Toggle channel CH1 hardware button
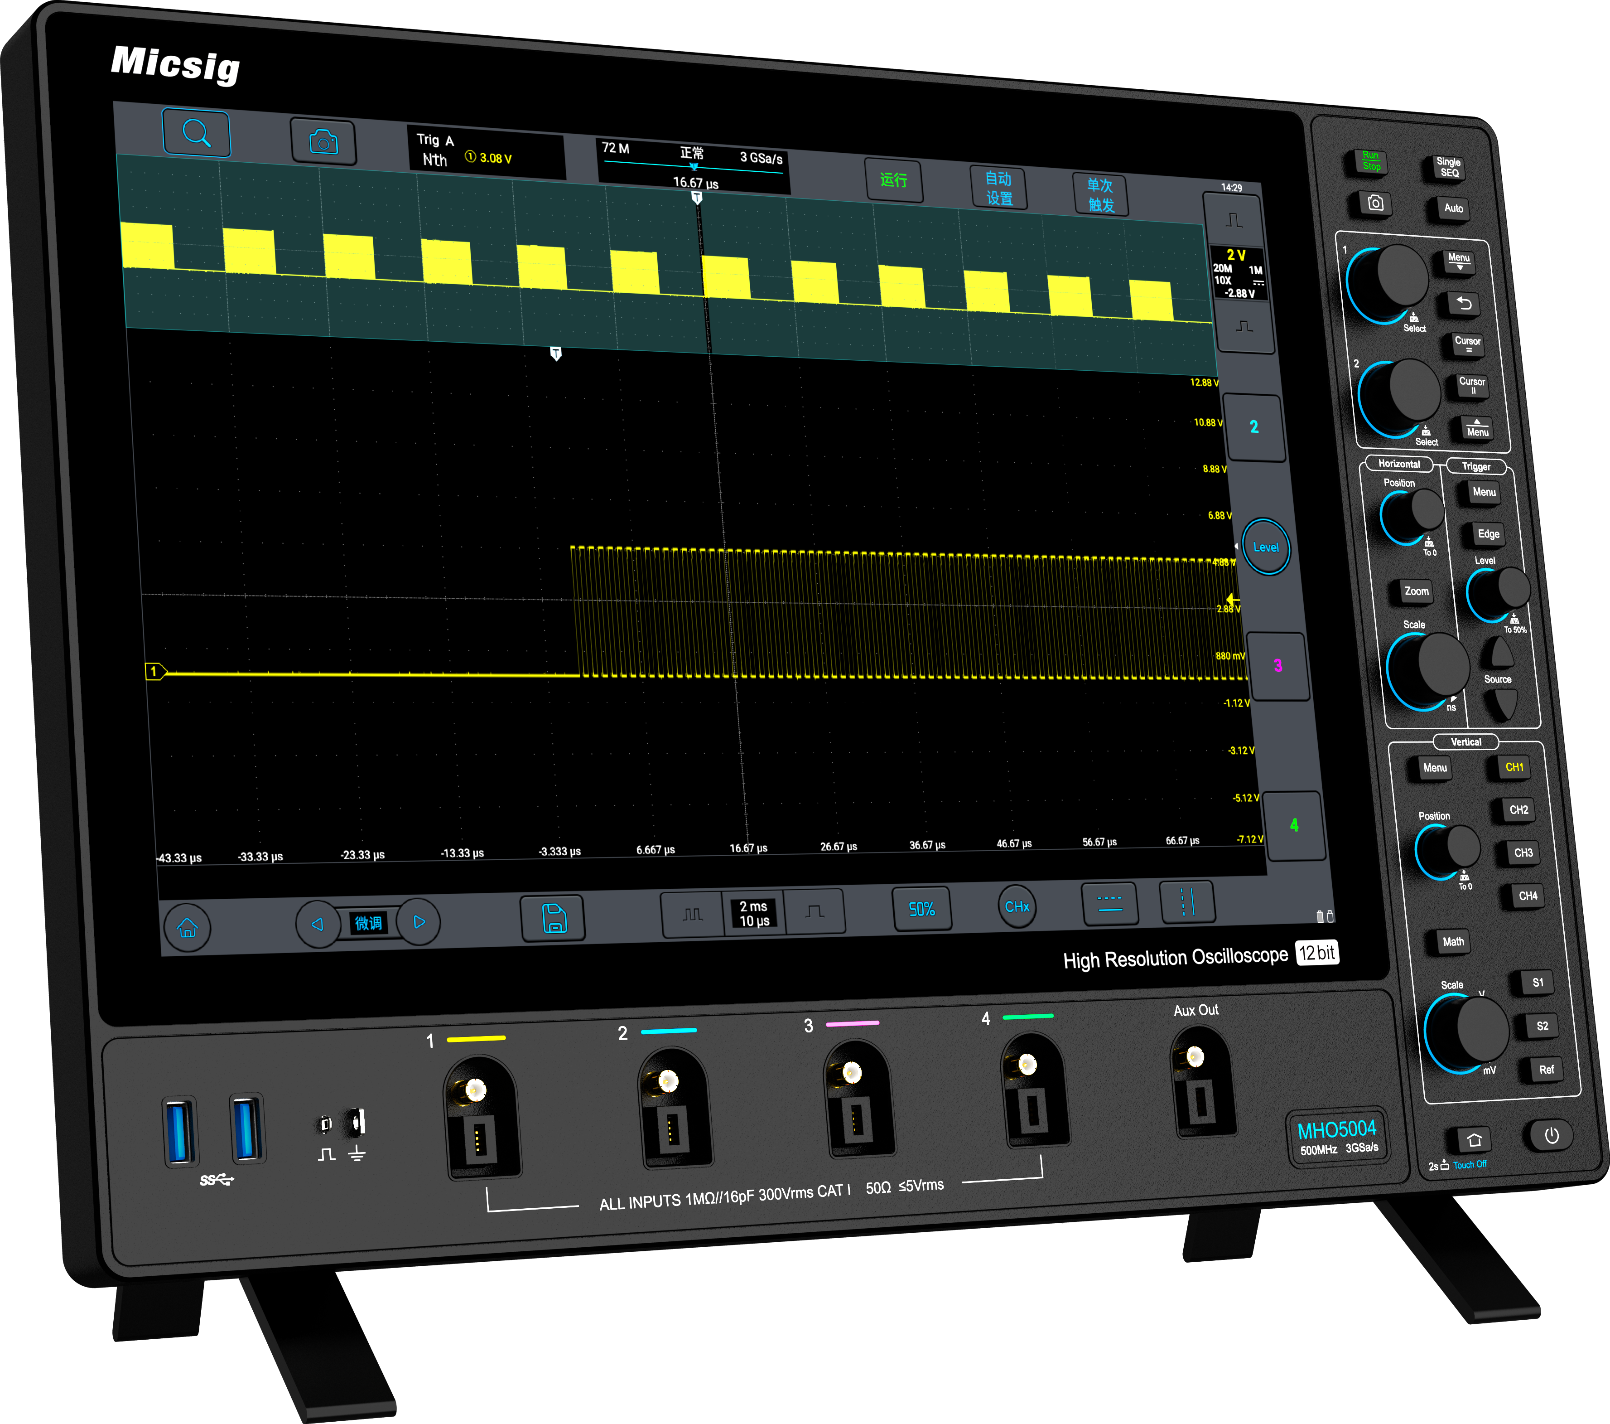This screenshot has height=1424, width=1610. 1514,767
